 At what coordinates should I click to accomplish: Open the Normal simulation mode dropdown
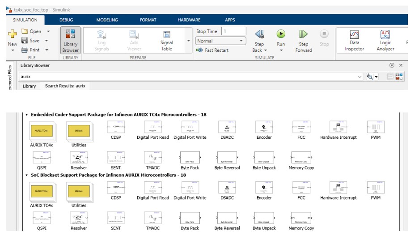coord(220,41)
